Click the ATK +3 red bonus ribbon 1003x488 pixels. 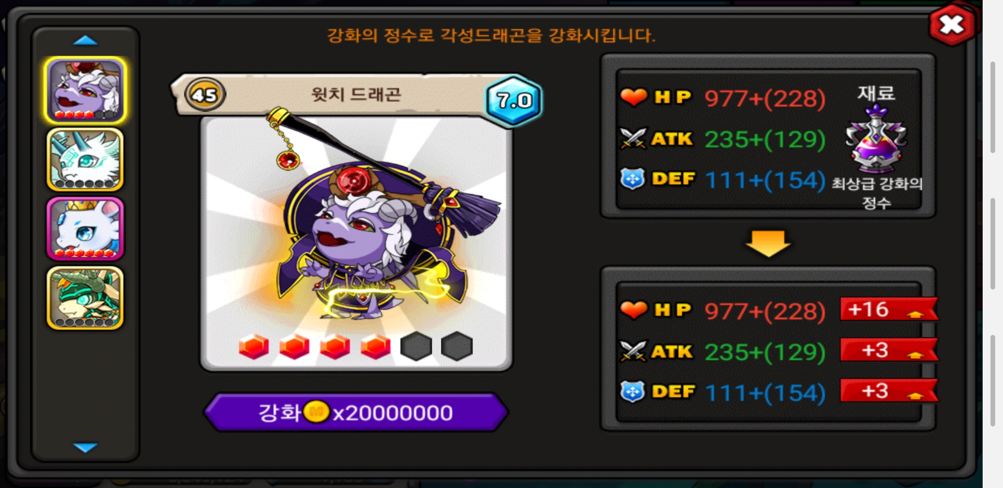coord(889,350)
